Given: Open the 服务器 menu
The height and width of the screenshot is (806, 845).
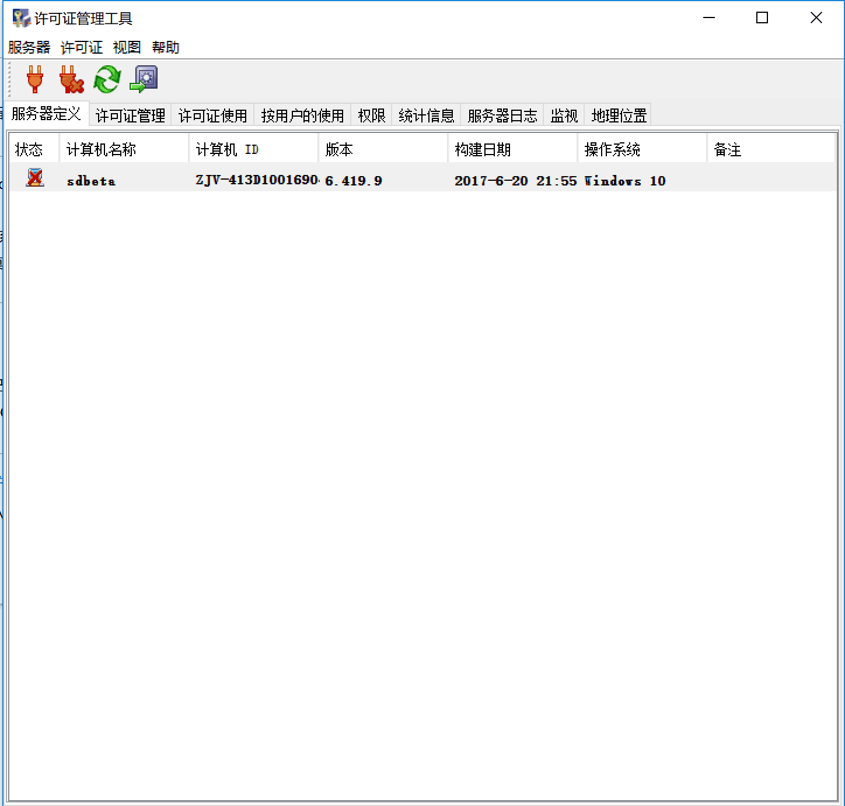Looking at the screenshot, I should coord(29,47).
